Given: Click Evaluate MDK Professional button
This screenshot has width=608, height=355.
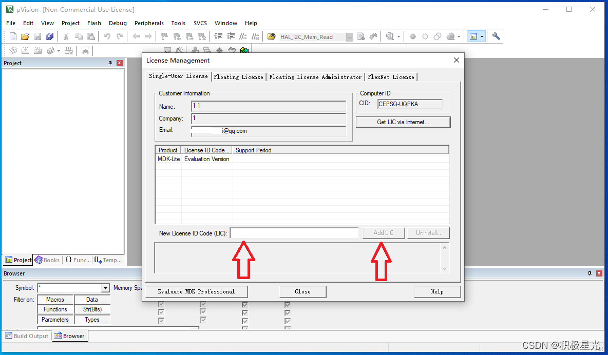Looking at the screenshot, I should tap(196, 291).
